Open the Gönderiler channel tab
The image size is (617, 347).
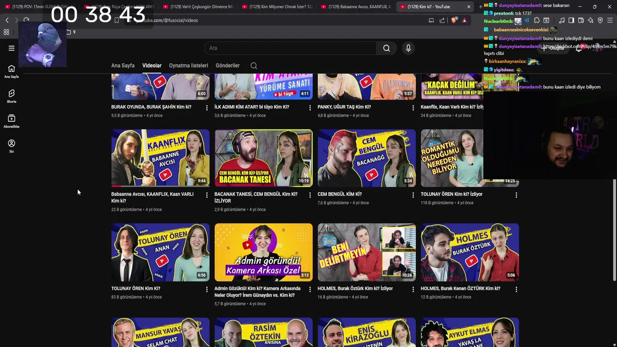(228, 66)
